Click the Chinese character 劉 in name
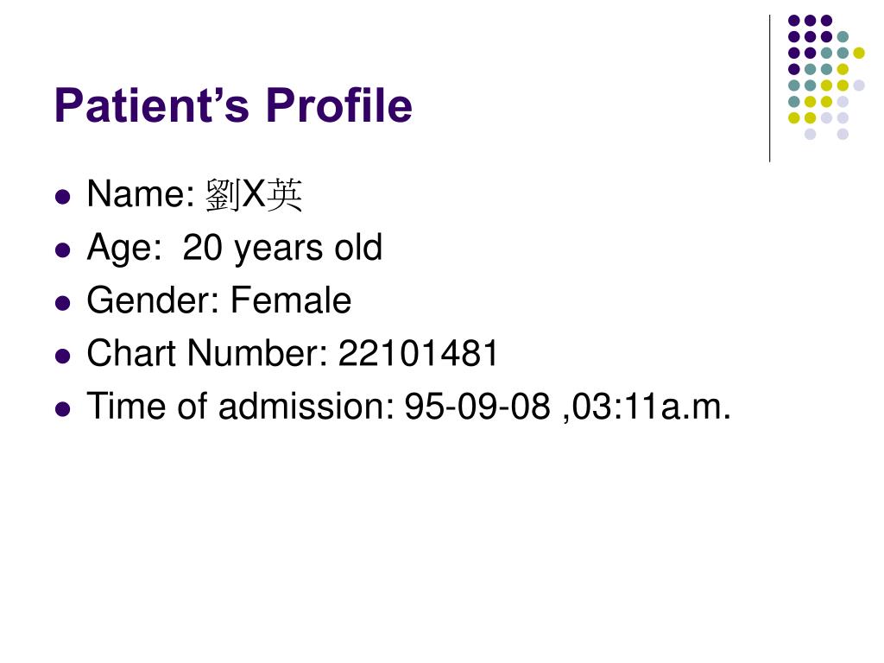This screenshot has width=884, height=663. tap(224, 195)
